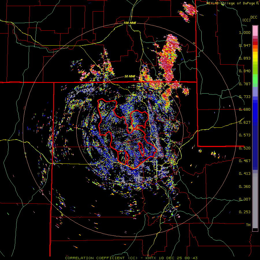Click the 0.573 legend value
The image size is (260, 260).
[x=245, y=135]
